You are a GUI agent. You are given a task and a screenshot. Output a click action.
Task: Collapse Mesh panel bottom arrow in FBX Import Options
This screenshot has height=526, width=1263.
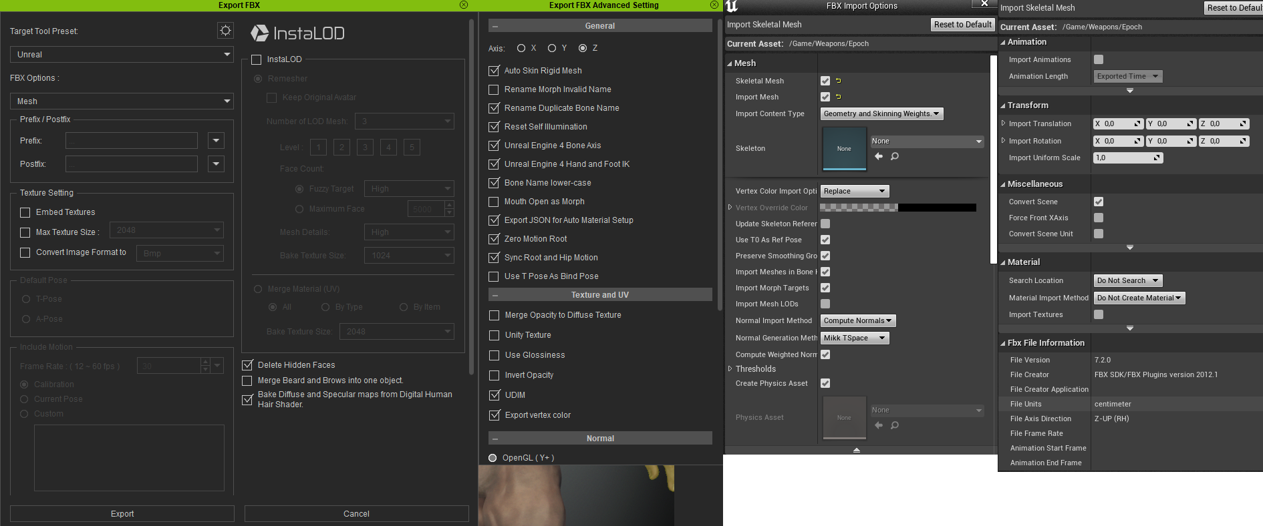pyautogui.click(x=857, y=450)
